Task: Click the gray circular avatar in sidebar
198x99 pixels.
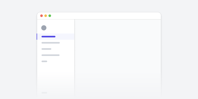Action: (x=44, y=28)
